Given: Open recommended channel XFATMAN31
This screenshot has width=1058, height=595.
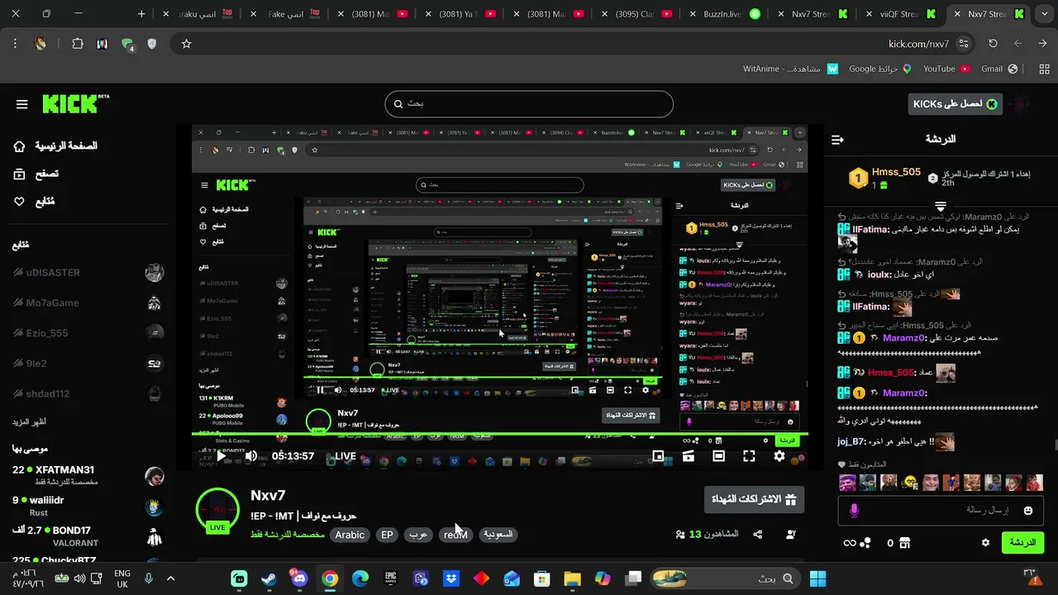Looking at the screenshot, I should click(x=87, y=475).
